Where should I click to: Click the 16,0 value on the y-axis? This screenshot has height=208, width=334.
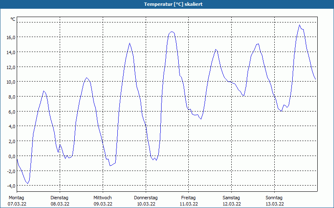click(x=10, y=37)
